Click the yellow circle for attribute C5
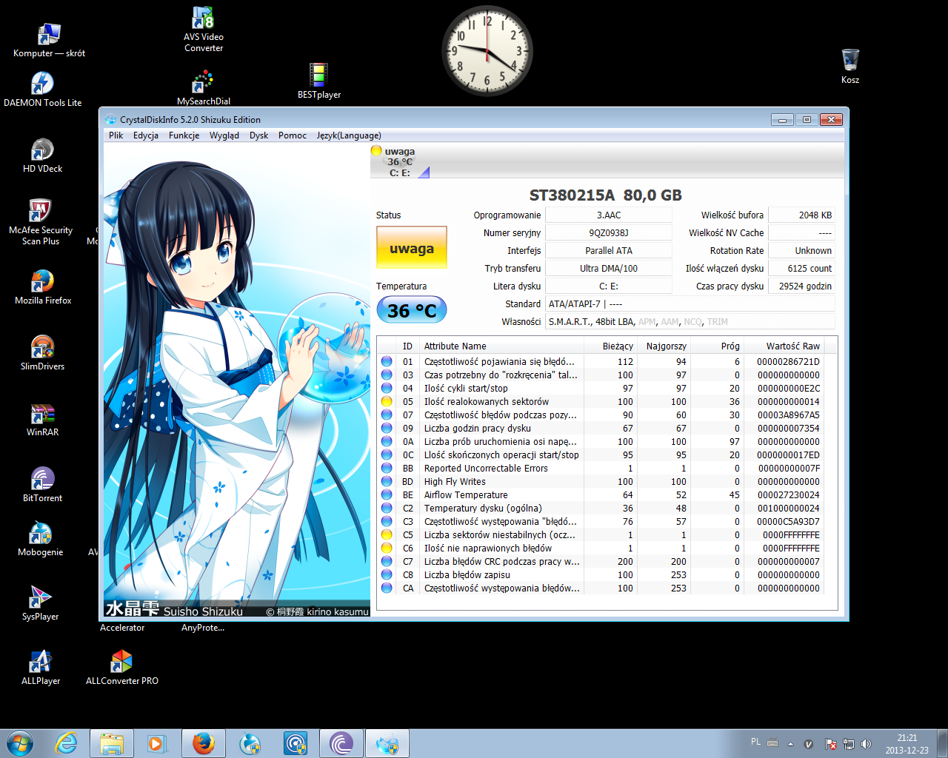This screenshot has width=948, height=758. click(x=387, y=535)
